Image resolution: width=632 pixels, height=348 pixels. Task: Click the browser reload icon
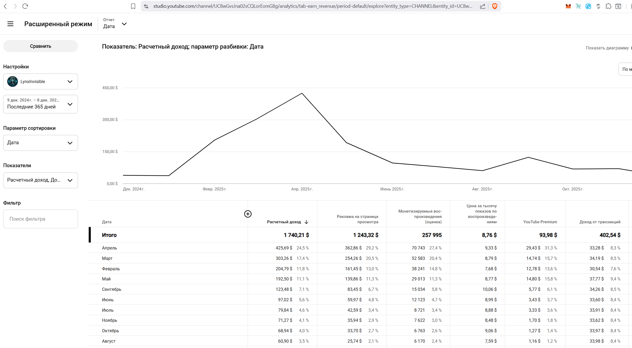(25, 6)
